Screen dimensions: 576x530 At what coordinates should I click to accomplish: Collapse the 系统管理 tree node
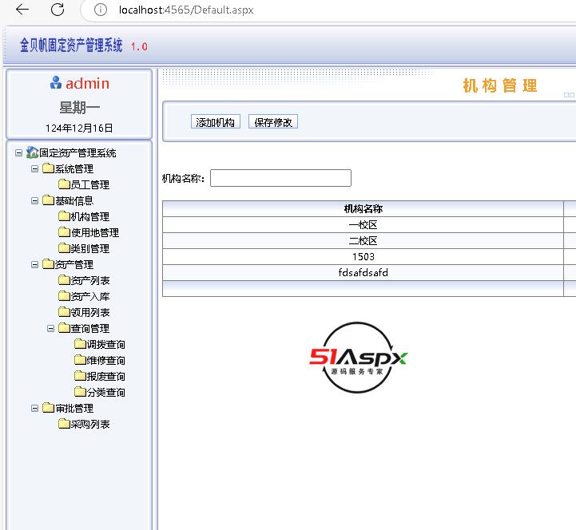coord(35,168)
